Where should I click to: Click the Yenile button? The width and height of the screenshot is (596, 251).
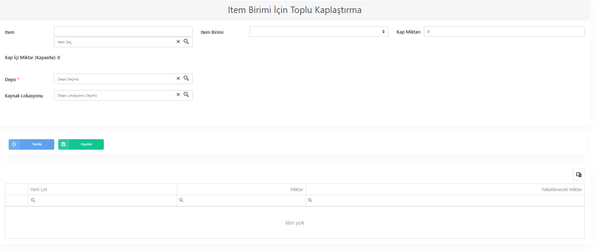31,144
